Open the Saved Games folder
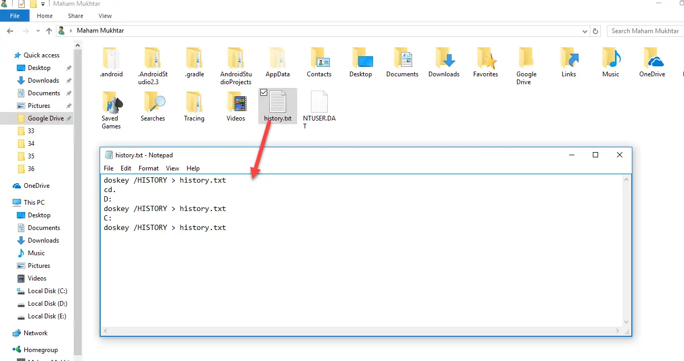The image size is (684, 361). [x=111, y=105]
